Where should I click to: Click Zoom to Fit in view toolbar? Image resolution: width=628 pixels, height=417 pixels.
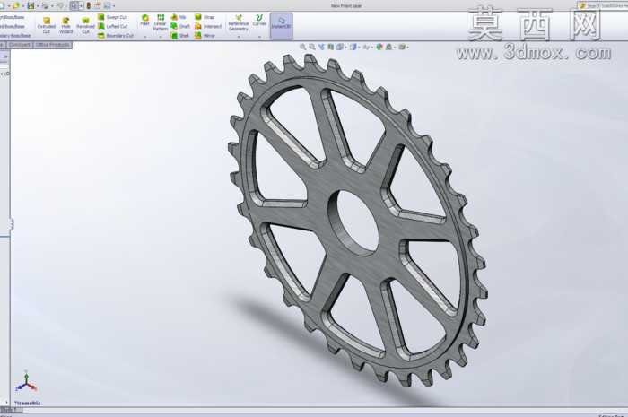tap(303, 47)
